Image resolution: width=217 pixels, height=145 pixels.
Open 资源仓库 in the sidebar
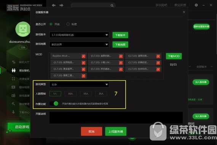click(21, 79)
